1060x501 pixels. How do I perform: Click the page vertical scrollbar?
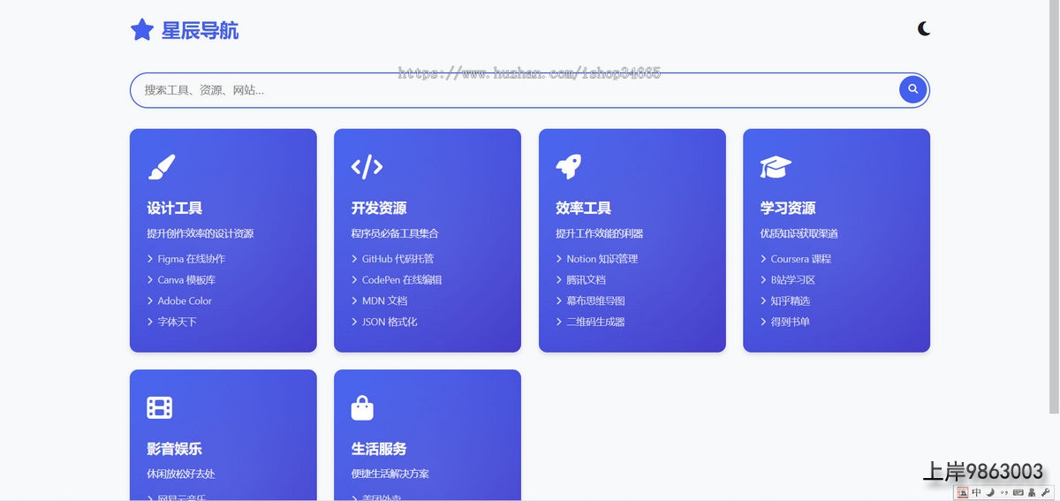[x=1054, y=203]
